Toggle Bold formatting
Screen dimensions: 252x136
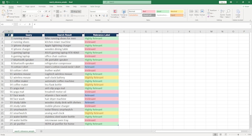[24, 16]
